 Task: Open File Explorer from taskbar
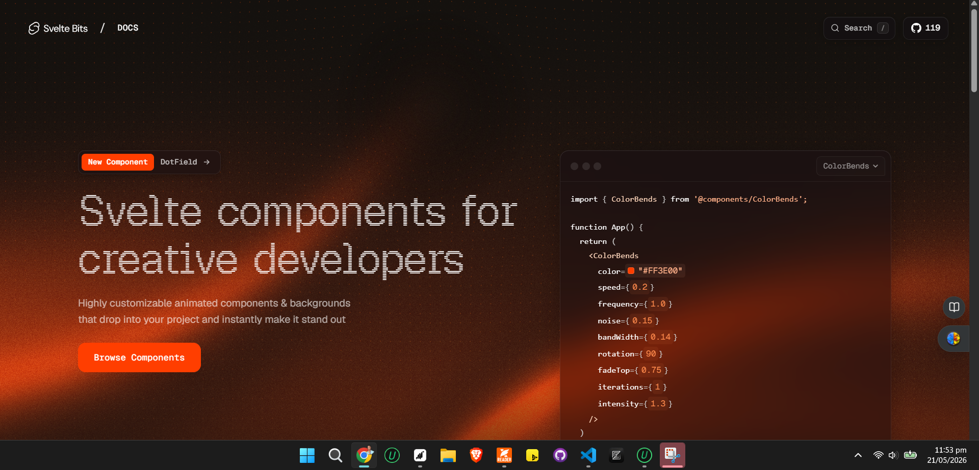pos(448,455)
